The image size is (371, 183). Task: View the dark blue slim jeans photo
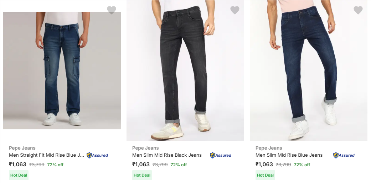point(309,71)
